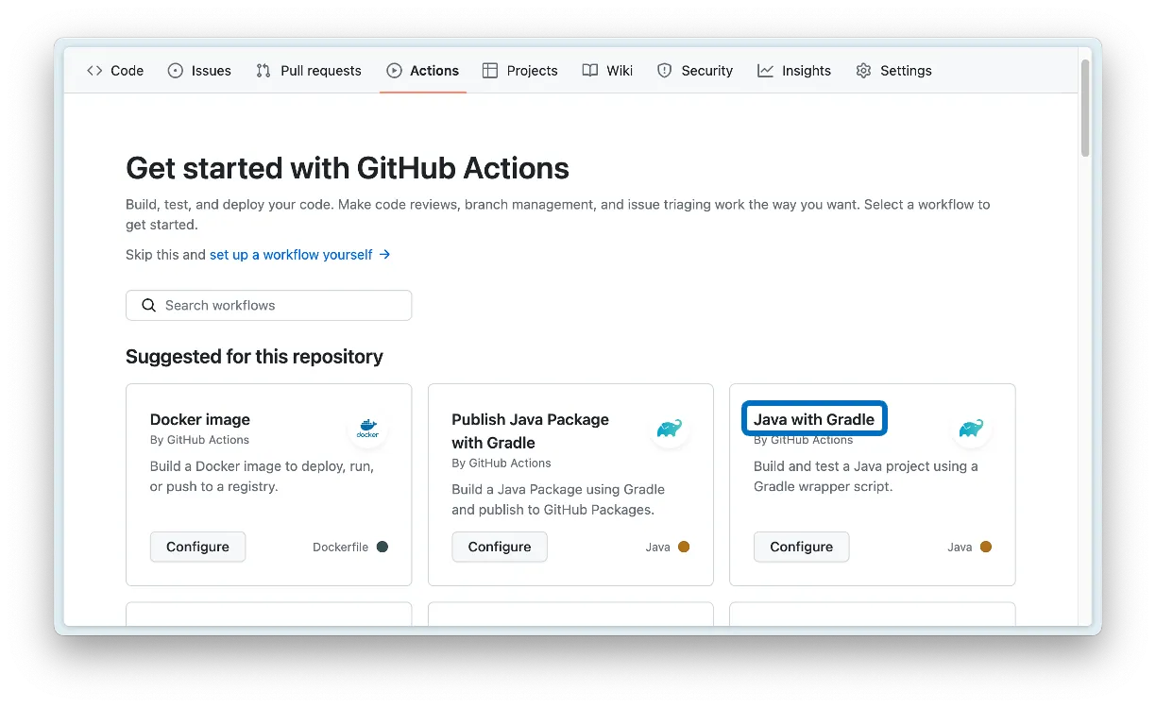Click Java color dot on Java with Gradle card
The width and height of the screenshot is (1156, 708).
click(986, 547)
